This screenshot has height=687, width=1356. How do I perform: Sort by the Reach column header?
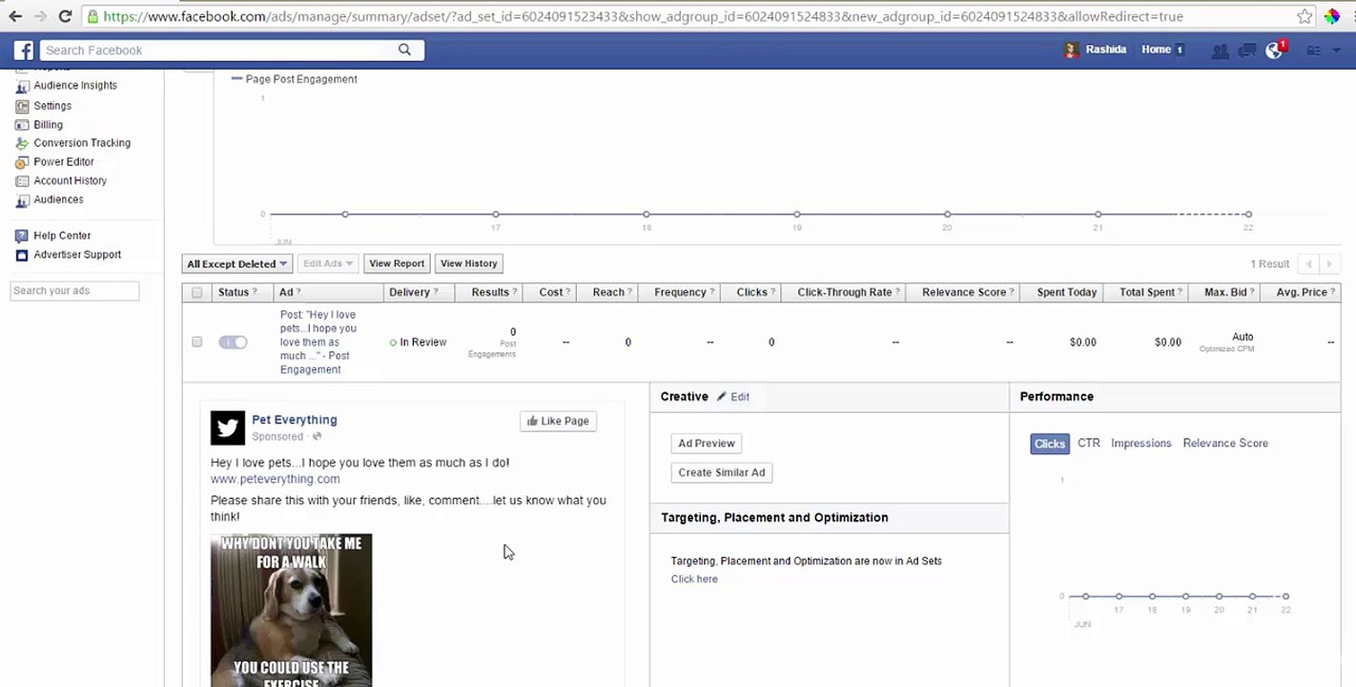point(608,293)
